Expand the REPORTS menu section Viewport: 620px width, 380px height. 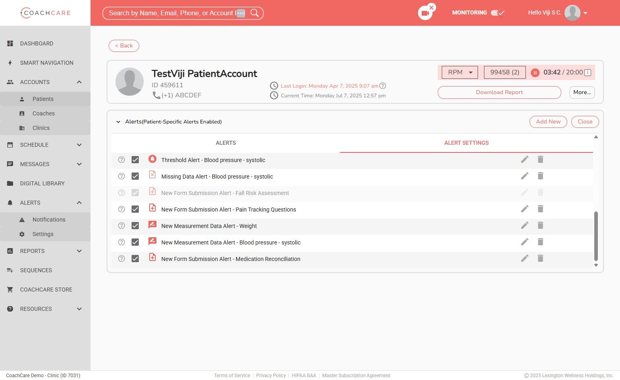click(79, 251)
